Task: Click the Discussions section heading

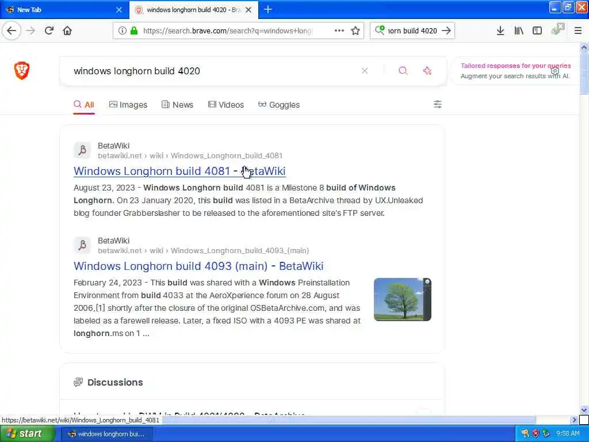Action: pyautogui.click(x=115, y=382)
